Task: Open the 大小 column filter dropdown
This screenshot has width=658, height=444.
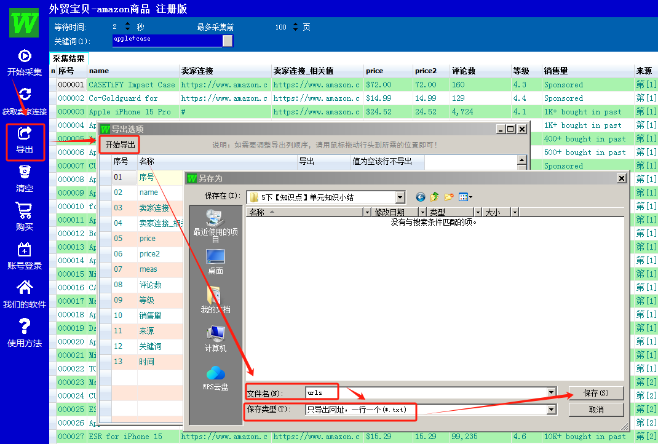Action: pos(515,212)
